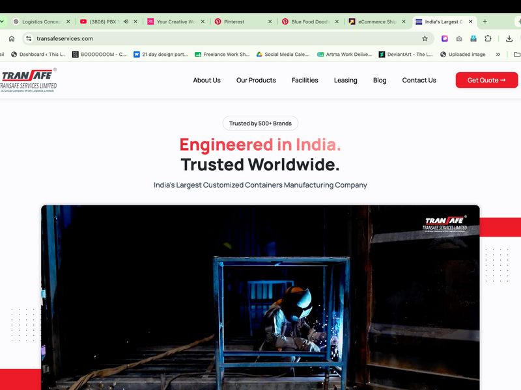This screenshot has width=521, height=390.
Task: Open the Freelance Work Sheet bookmark
Action: pos(222,55)
